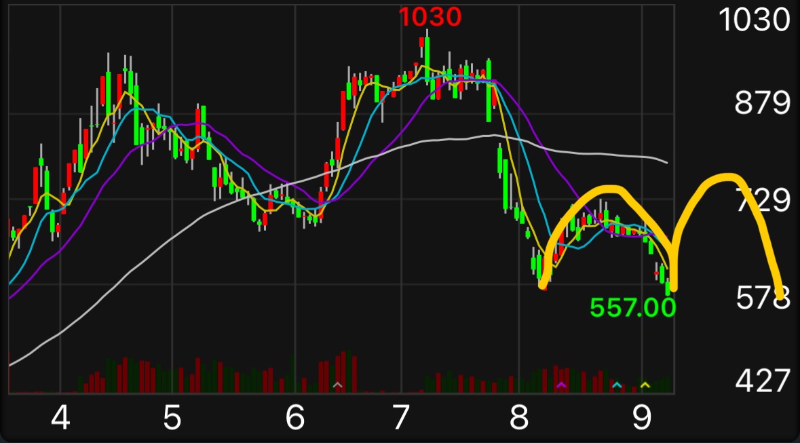Viewport: 800px width, 443px height.
Task: Click the 729 price axis value
Action: [x=762, y=200]
